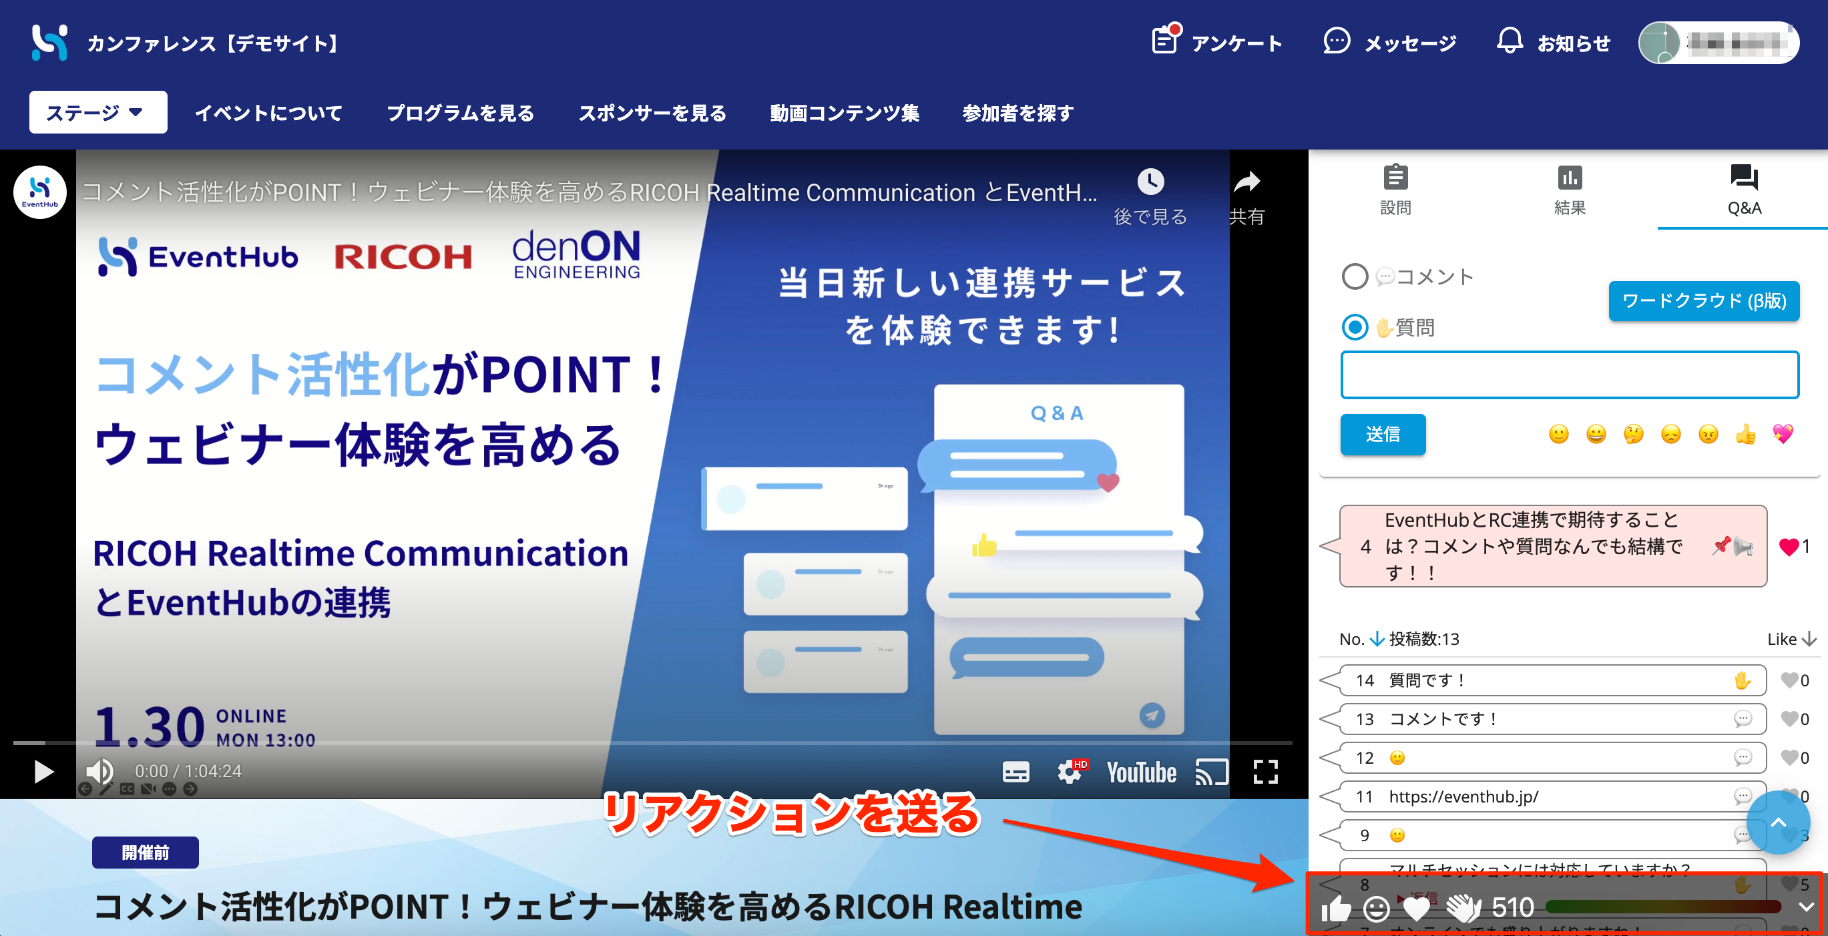This screenshot has height=936, width=1828.
Task: Send smiley face reaction in bottom bar
Action: 1377,909
